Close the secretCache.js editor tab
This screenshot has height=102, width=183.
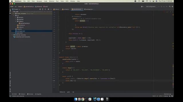(82, 9)
